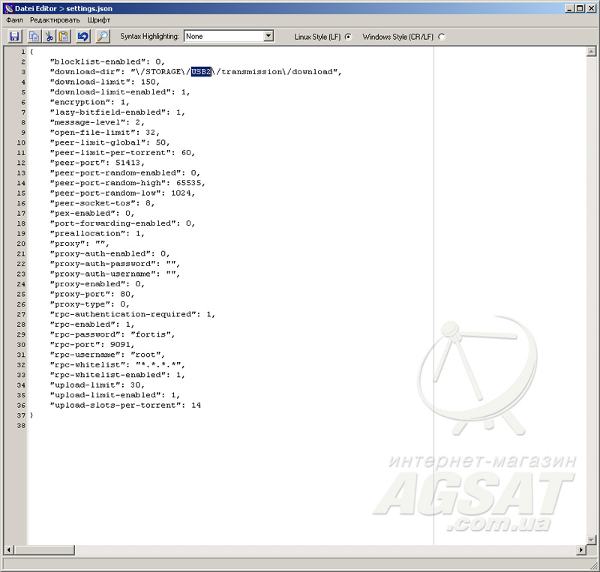Click the "open-file-limit": 32 line
Screen dimensions: 600x572
(105, 133)
